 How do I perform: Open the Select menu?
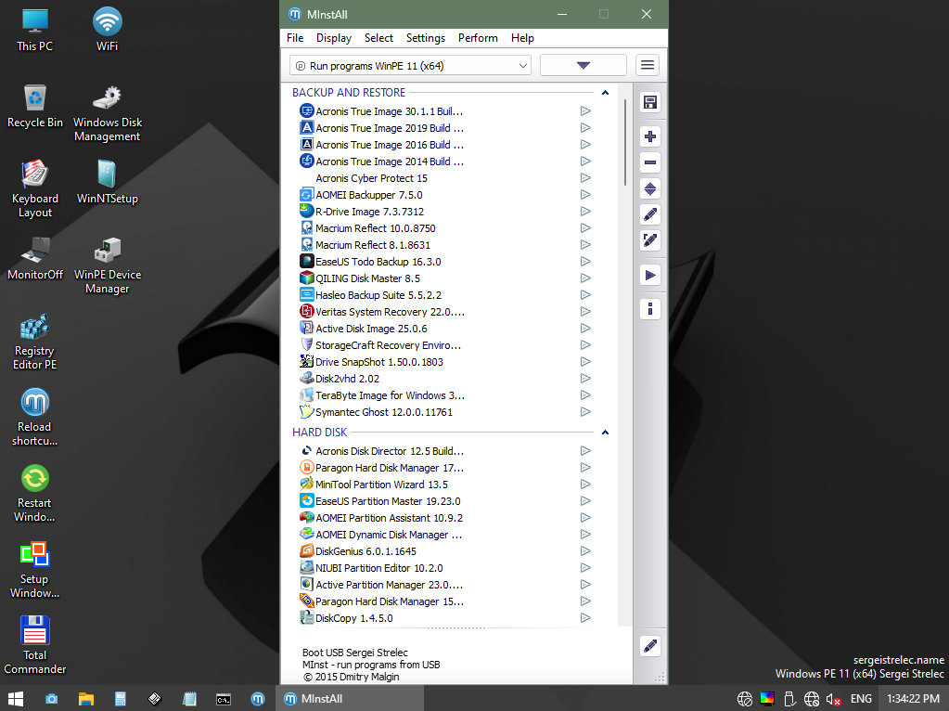coord(378,37)
